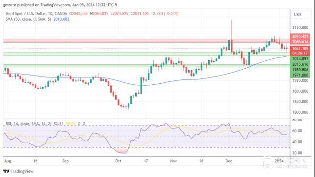Click the RSI value 52.83
Image resolution: width=315 pixels, height=177 pixels.
(x=58, y=124)
